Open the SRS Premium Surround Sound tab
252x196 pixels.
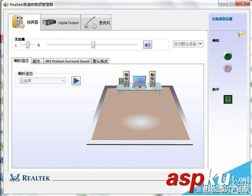(x=67, y=61)
